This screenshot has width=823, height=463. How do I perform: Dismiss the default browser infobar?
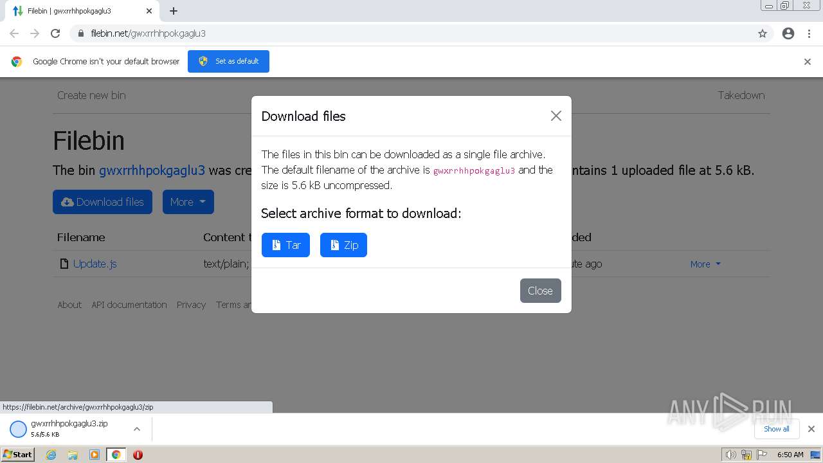point(808,62)
